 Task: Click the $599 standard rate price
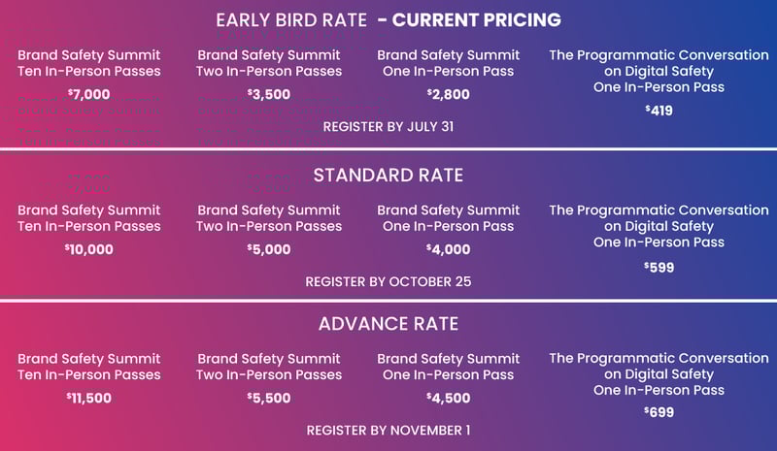[x=659, y=267]
